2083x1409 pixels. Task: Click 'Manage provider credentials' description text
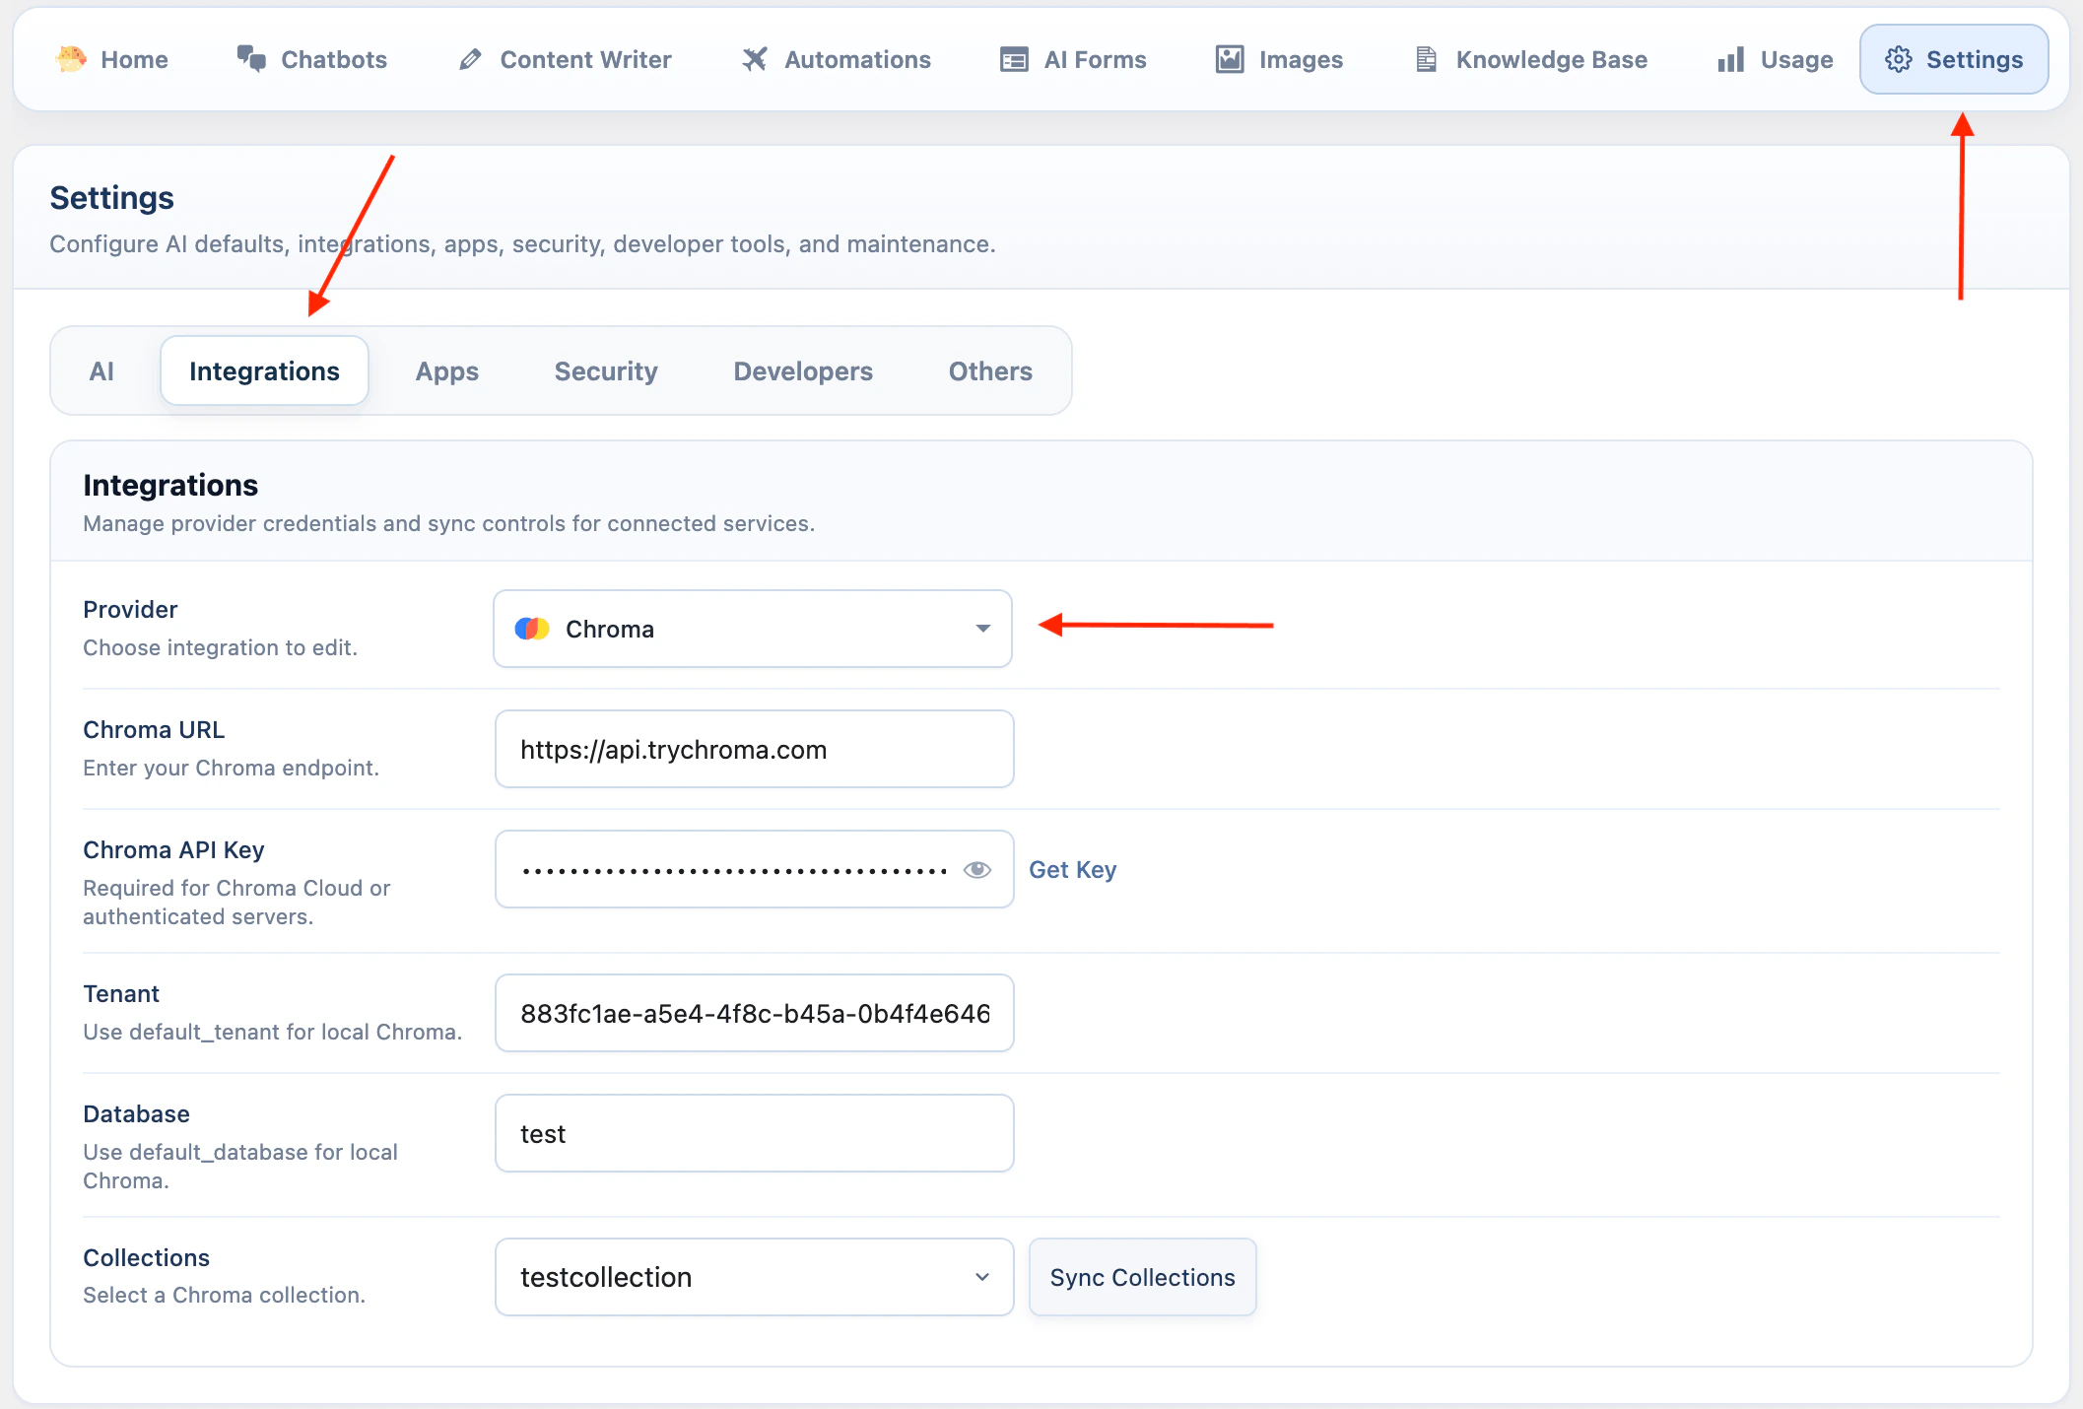tap(449, 523)
